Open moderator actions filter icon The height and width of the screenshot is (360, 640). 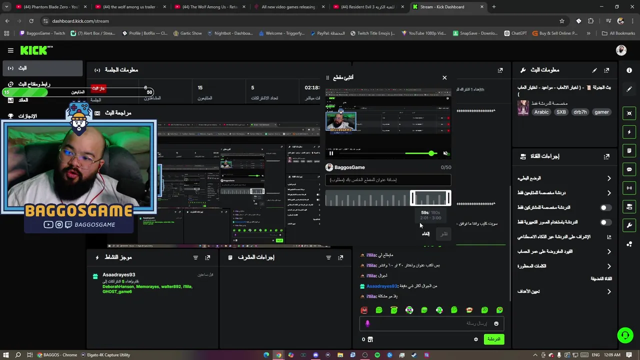coord(328,257)
